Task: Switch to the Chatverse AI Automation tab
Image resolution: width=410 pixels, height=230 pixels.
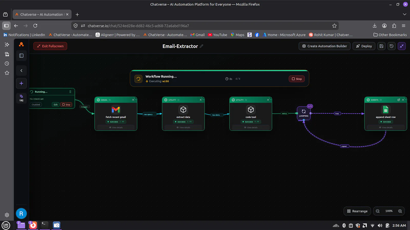Action: (42, 15)
